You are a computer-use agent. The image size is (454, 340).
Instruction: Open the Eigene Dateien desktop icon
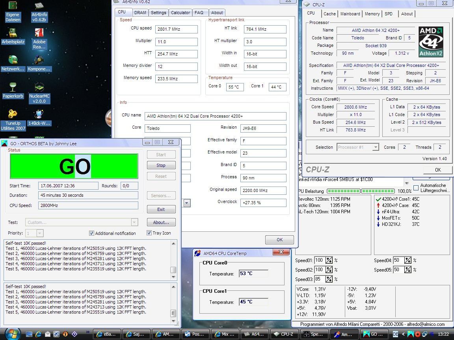tap(13, 11)
